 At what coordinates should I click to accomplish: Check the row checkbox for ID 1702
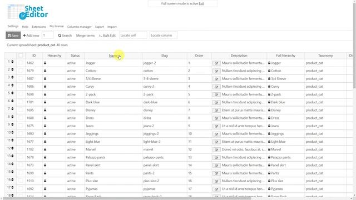click(21, 149)
